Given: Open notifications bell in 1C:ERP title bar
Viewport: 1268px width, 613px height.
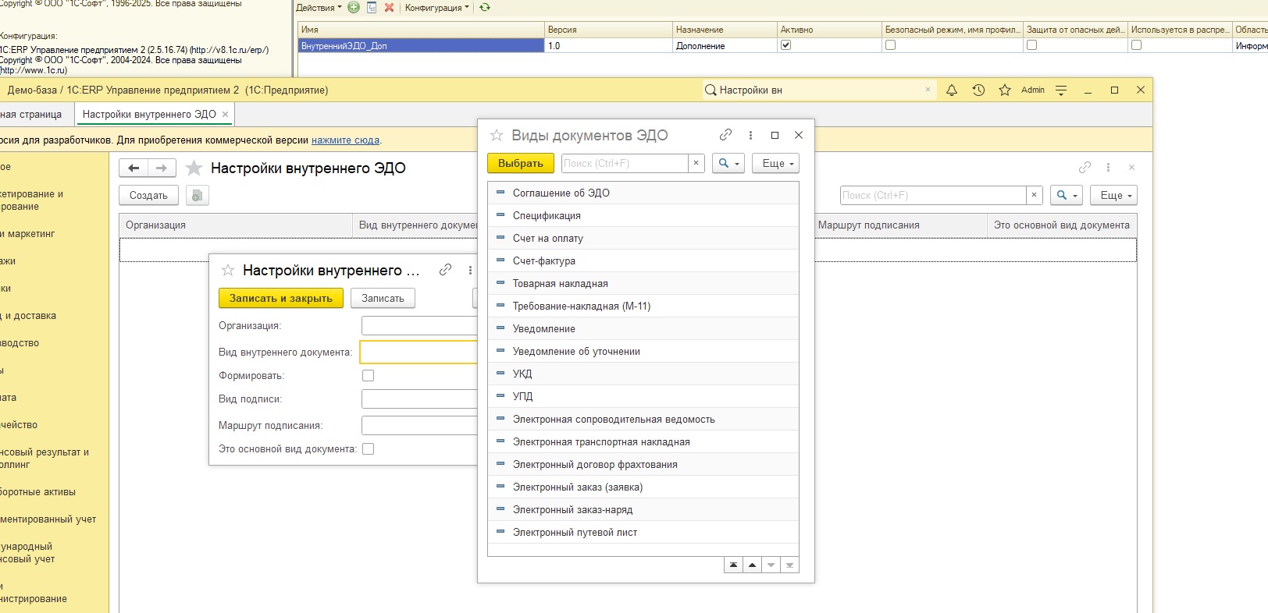Looking at the screenshot, I should tap(952, 90).
